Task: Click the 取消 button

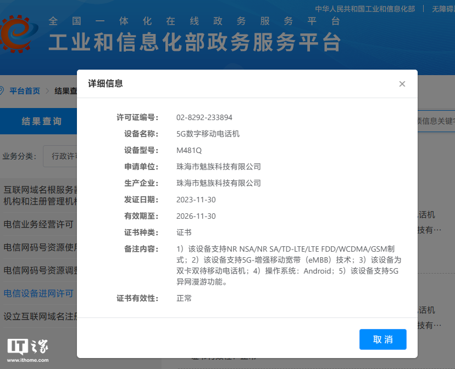Action: (x=383, y=339)
